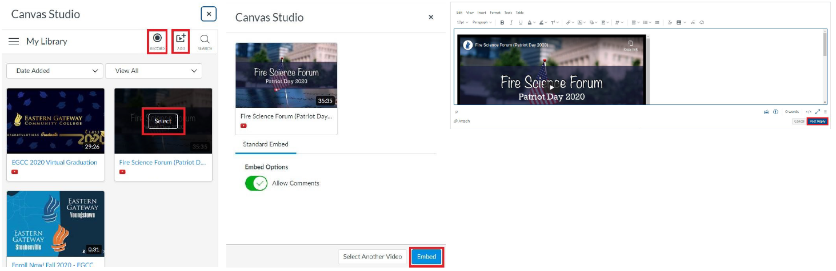
Task: Click Select Another Video button
Action: (x=373, y=257)
